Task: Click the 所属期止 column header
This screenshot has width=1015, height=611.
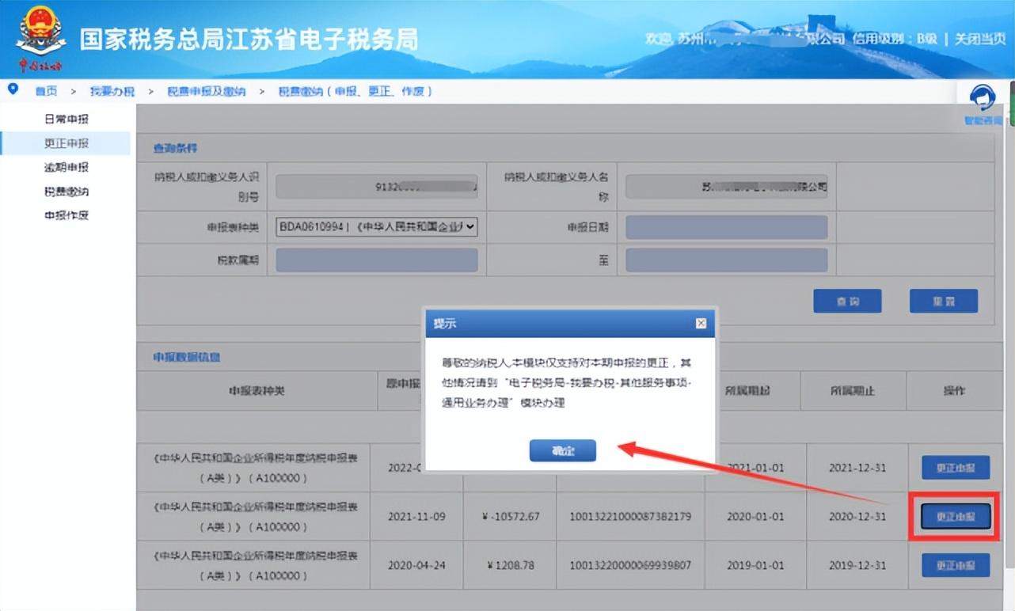Action: tap(853, 390)
